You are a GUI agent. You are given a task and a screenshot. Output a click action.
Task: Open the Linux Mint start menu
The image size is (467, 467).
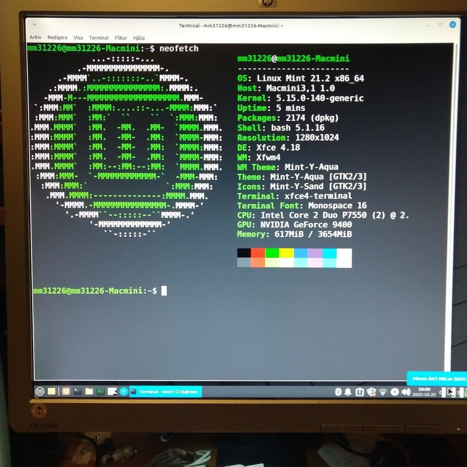coord(39,391)
